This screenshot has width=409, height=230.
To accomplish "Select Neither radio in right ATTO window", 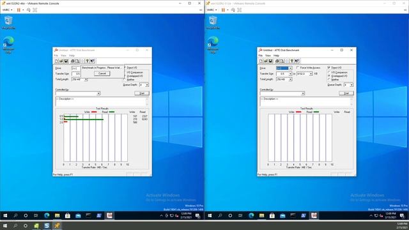I will click(329, 79).
